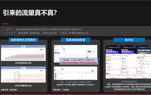This screenshot has height=95, width=151.
Task: Click the 数据来源：西瓜数据 footnote
Action: pyautogui.click(x=9, y=90)
